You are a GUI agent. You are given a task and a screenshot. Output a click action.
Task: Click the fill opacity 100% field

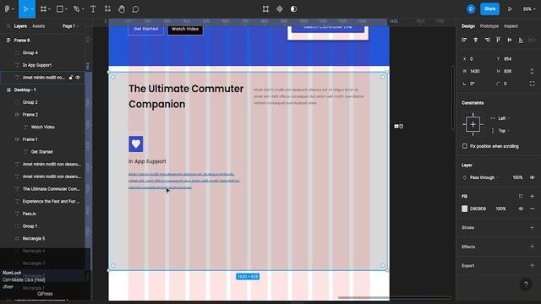click(501, 209)
